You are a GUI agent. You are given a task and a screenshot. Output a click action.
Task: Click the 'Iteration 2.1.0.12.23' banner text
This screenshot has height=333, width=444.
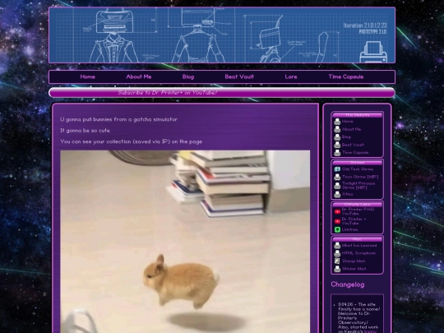(x=365, y=25)
